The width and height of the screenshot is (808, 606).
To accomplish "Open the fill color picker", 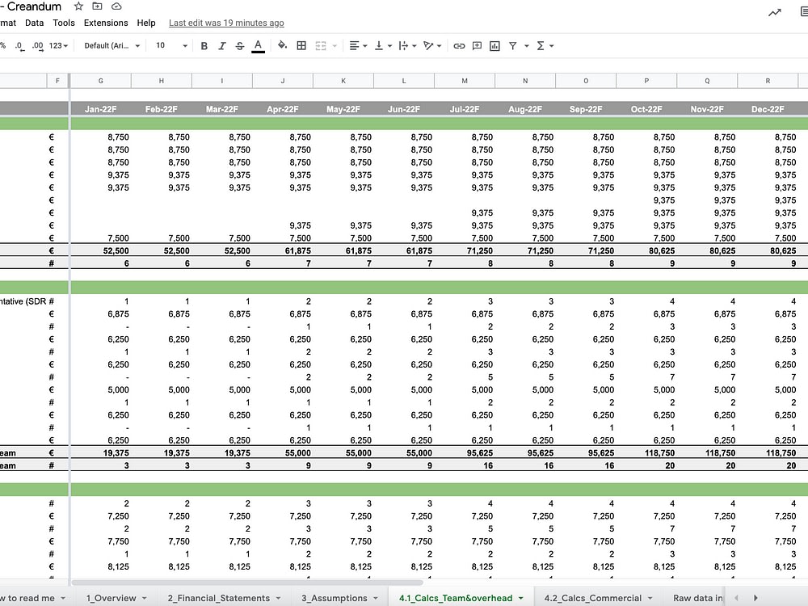I will point(282,45).
